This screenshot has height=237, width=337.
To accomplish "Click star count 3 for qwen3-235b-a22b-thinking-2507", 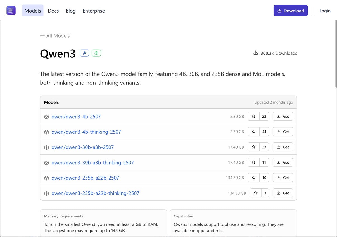I will click(265, 193).
